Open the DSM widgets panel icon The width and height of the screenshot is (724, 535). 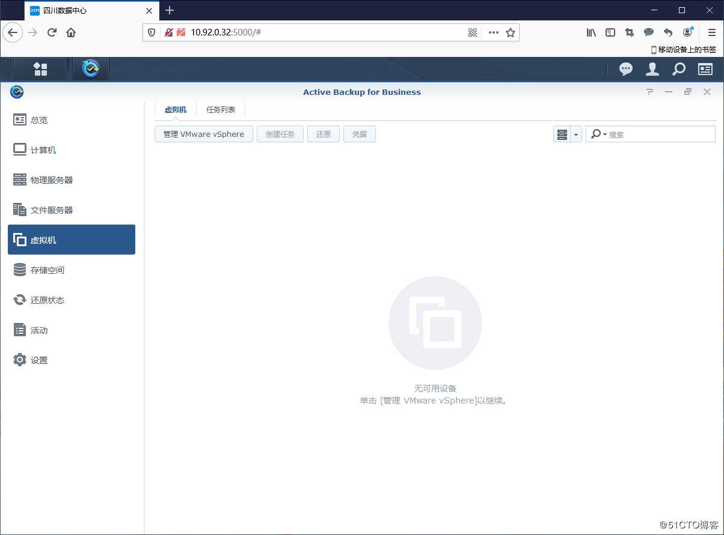705,70
